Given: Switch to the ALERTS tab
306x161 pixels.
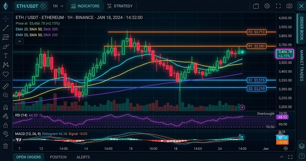Looking at the screenshot, I should click(x=83, y=157).
